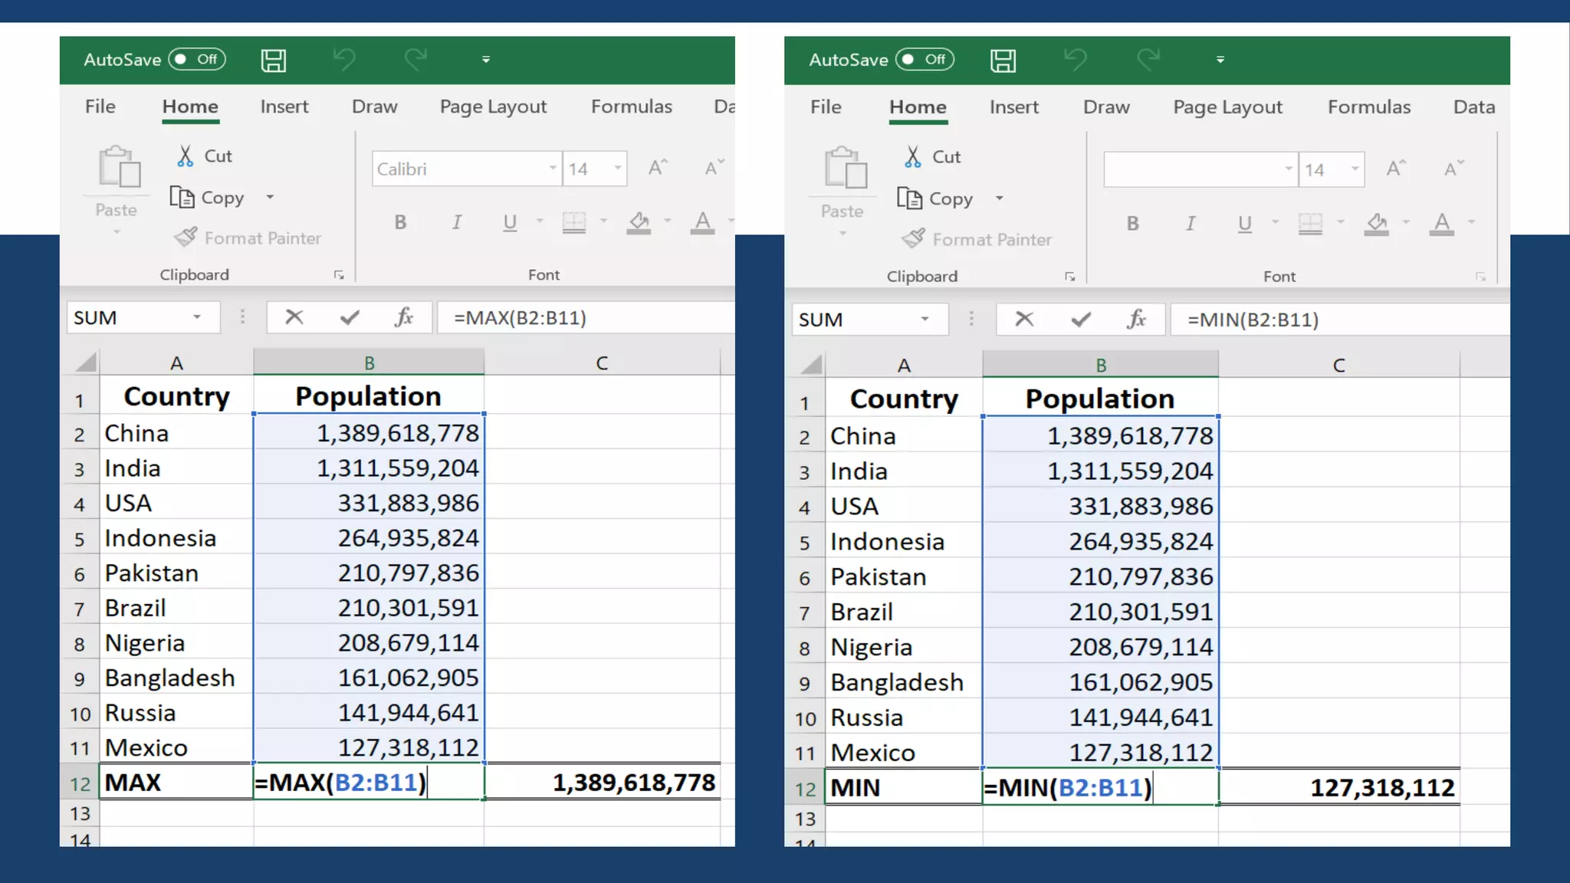Toggle AutoSave switch in left window
1570x883 pixels.
point(196,59)
